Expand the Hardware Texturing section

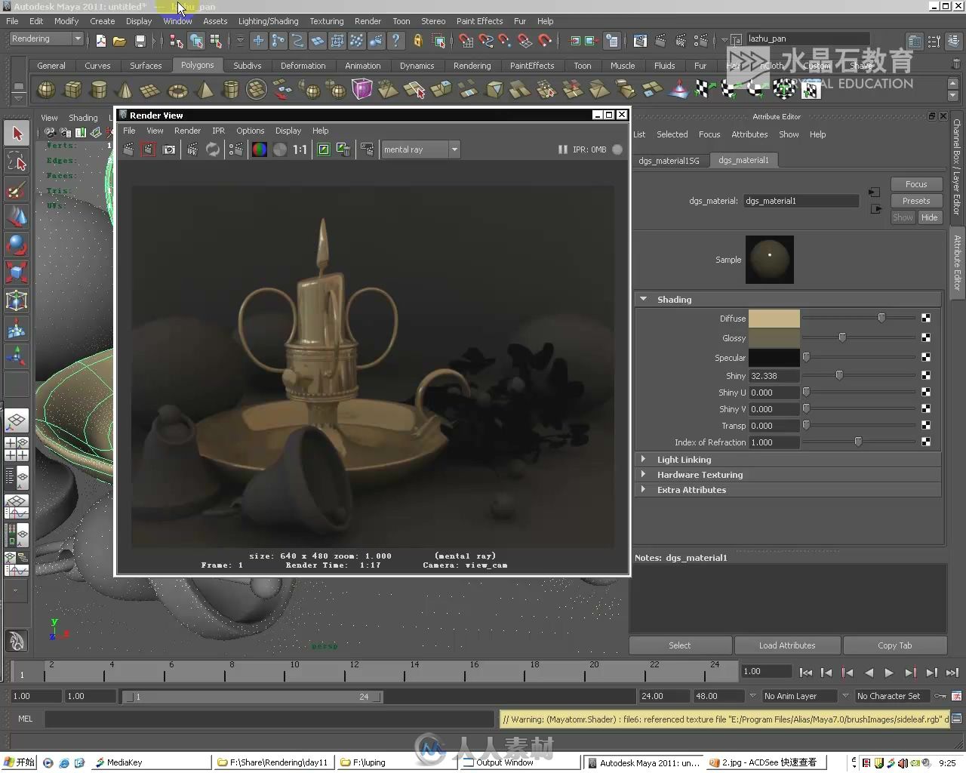[644, 474]
